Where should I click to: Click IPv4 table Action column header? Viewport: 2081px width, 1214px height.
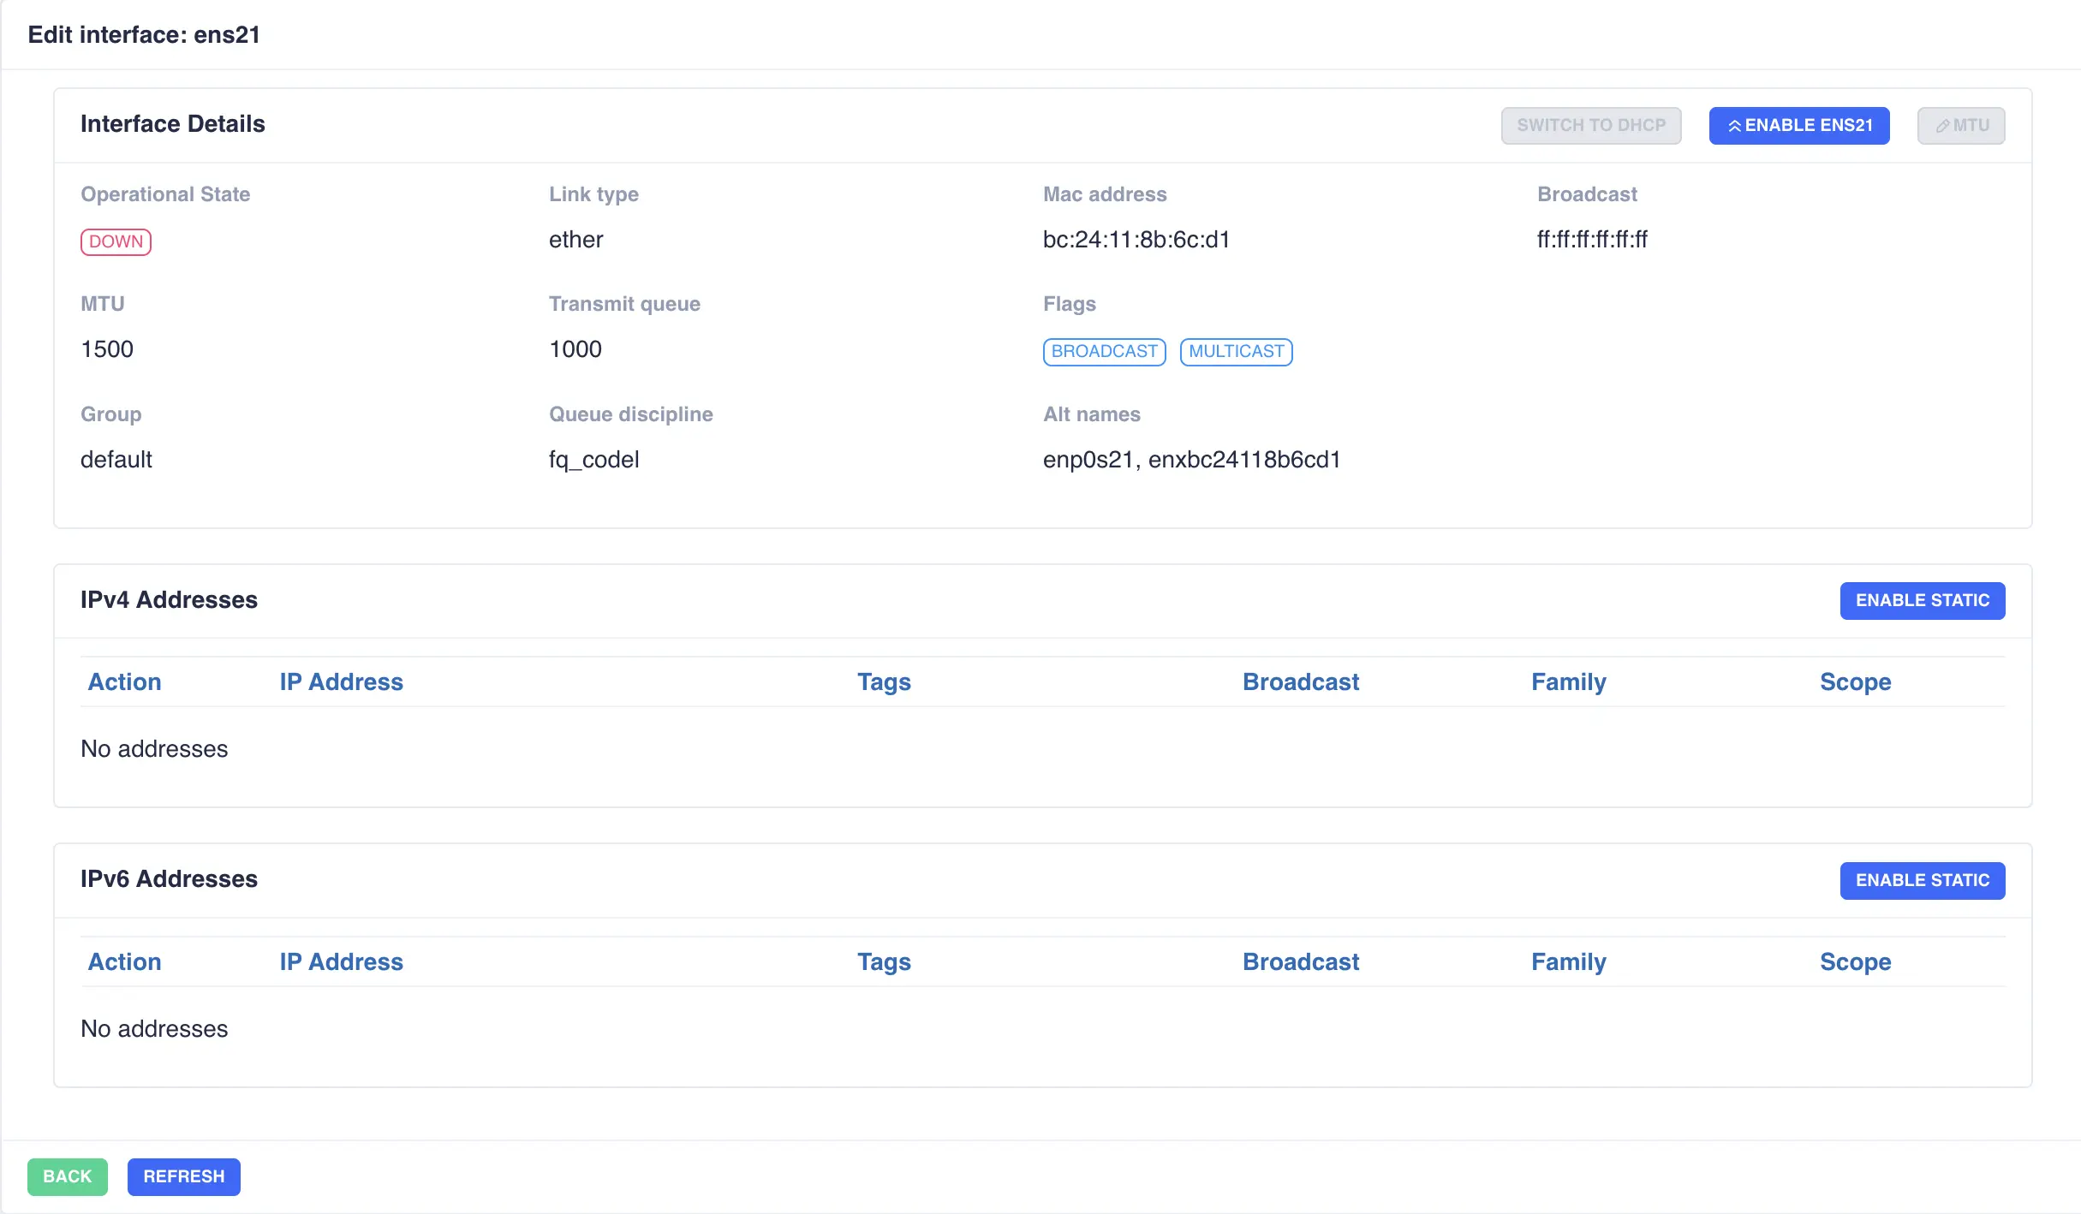click(x=125, y=682)
